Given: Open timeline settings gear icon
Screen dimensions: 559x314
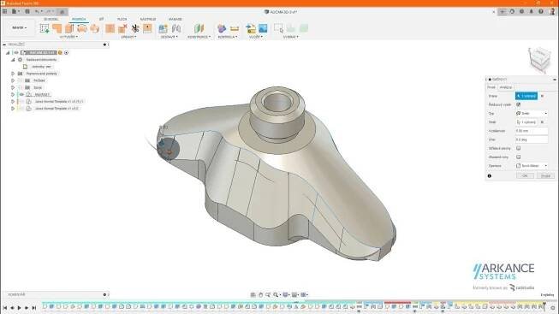Looking at the screenshot, I should pyautogui.click(x=553, y=307).
